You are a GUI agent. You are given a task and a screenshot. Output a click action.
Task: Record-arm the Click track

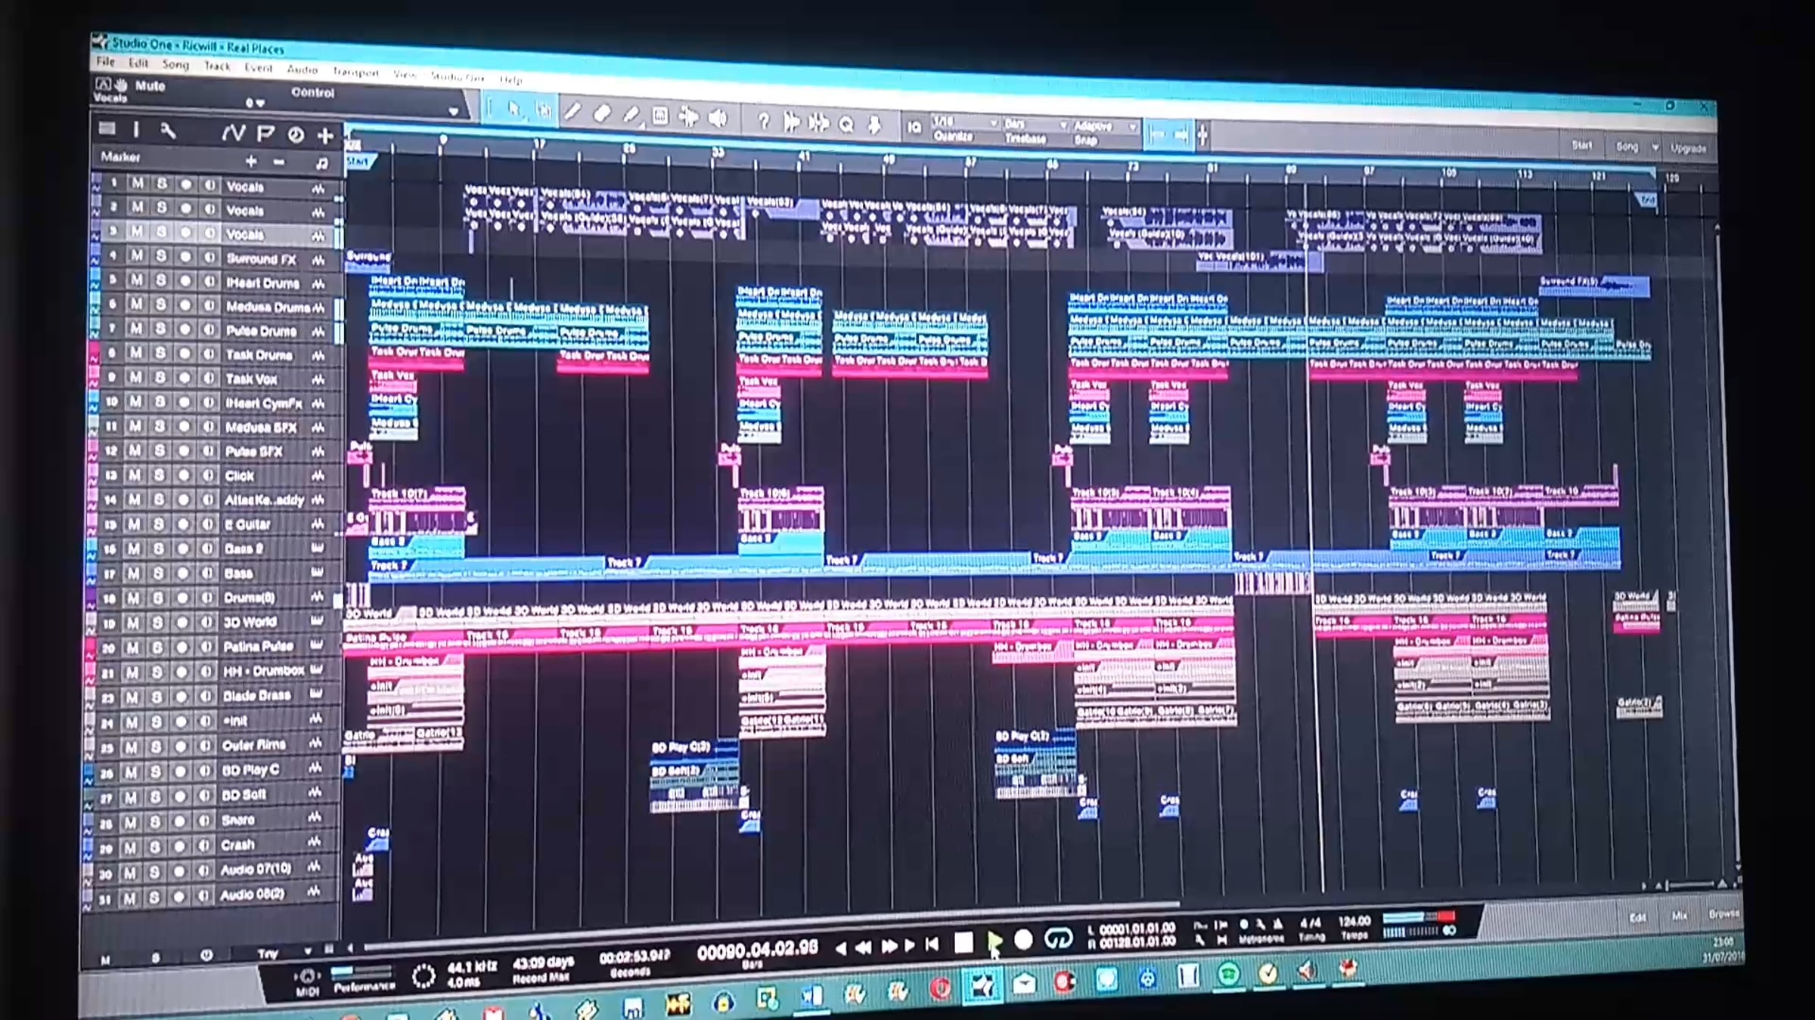[x=184, y=475]
